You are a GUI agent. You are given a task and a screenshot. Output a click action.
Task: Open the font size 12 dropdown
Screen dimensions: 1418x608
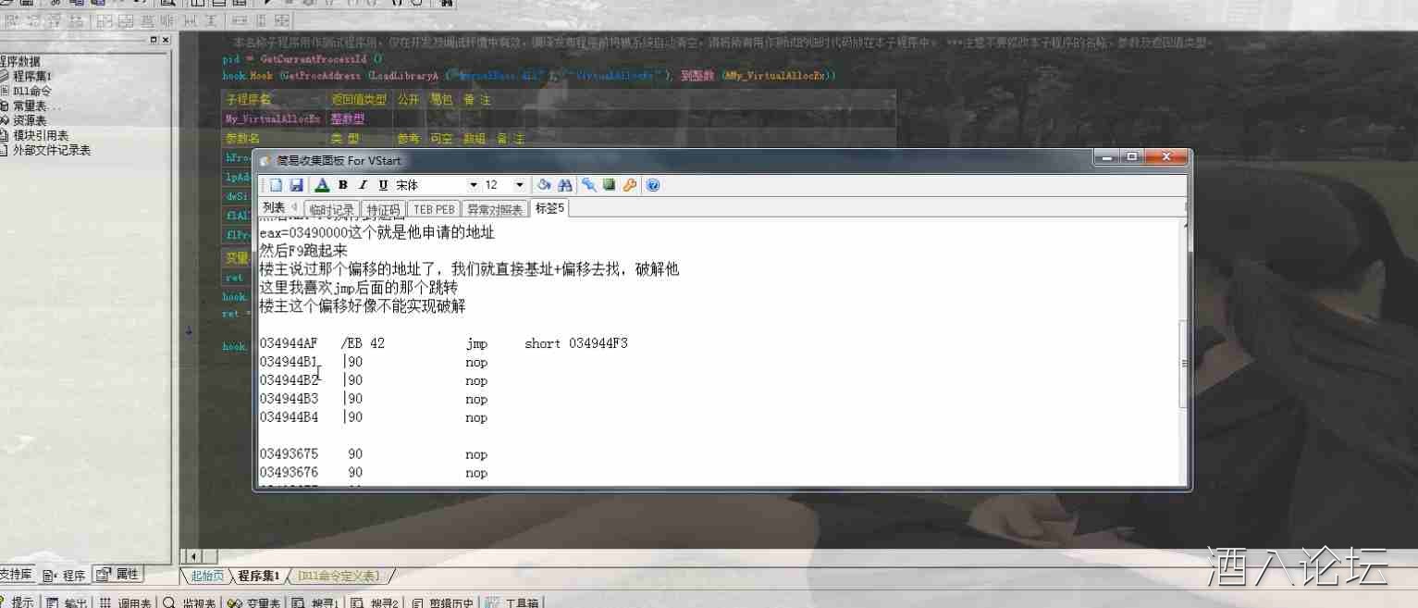pos(519,185)
